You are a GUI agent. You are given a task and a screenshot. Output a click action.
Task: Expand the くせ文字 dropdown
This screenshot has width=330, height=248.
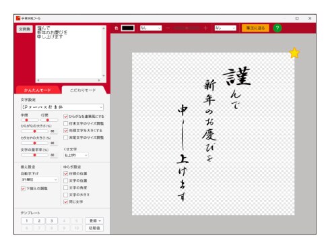point(76,155)
